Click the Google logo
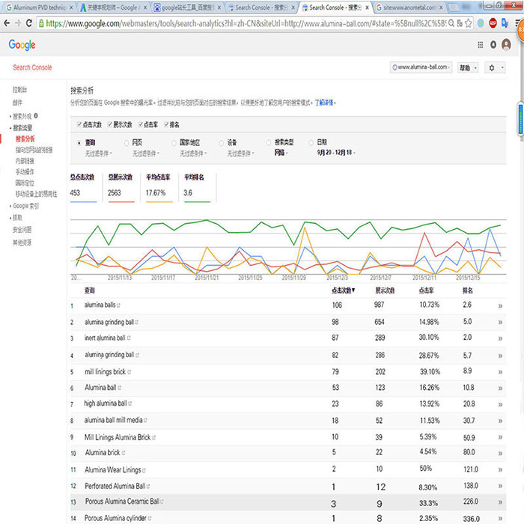Image resolution: width=524 pixels, height=524 pixels. coord(22,45)
